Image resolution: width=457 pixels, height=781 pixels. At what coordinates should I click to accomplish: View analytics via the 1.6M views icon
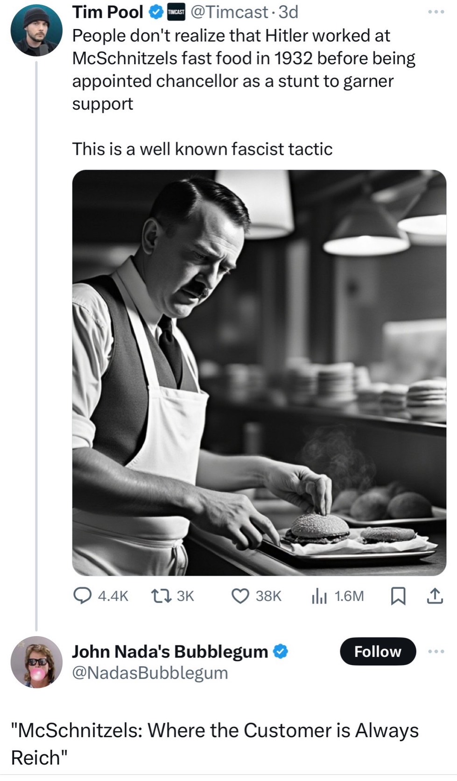[x=319, y=596]
